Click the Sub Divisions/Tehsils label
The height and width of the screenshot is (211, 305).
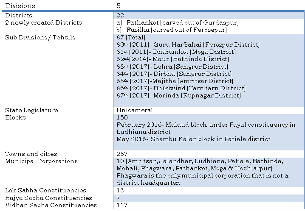40,37
